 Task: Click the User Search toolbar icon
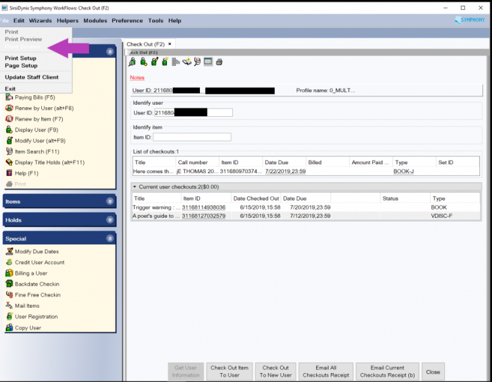[x=132, y=62]
